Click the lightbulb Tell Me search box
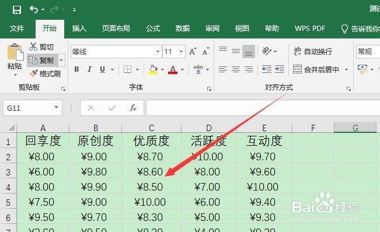The height and width of the screenshot is (232, 380). (x=360, y=29)
